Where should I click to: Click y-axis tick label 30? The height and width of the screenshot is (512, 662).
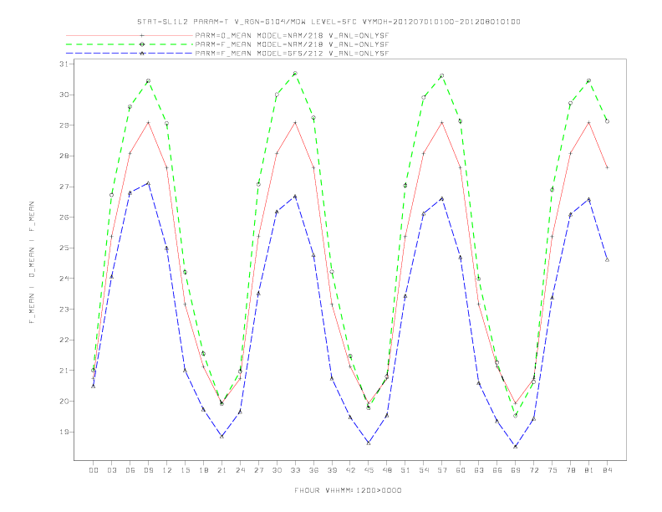tap(64, 95)
